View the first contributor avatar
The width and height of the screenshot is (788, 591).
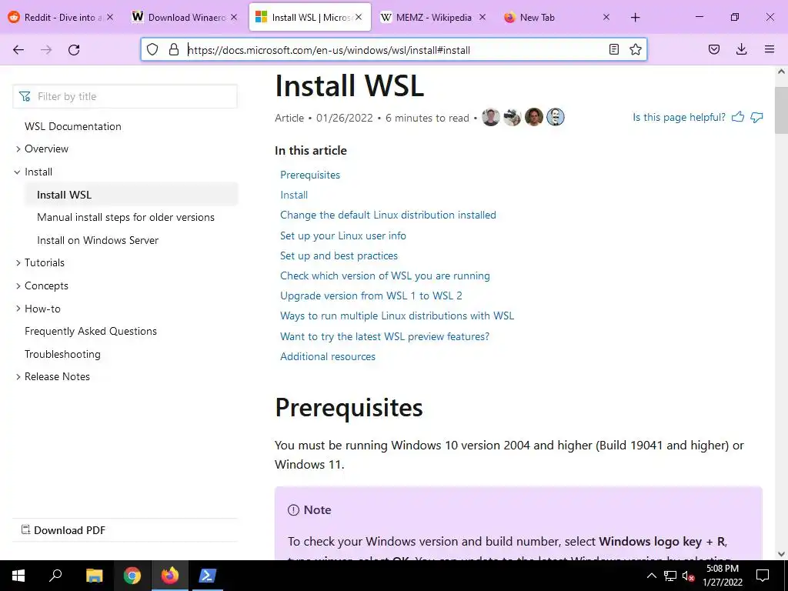coord(490,117)
